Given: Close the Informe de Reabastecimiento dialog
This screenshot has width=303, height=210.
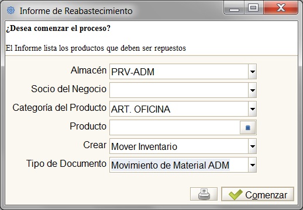Looking at the screenshot, I should pos(281,8).
